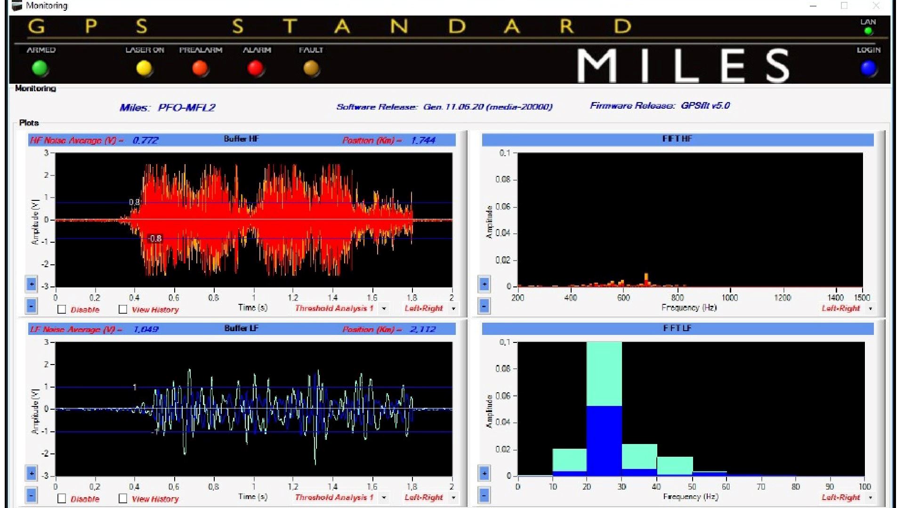The width and height of the screenshot is (904, 508).
Task: Click the tall 20-30 Hz bar in FFT LF
Action: [x=604, y=409]
